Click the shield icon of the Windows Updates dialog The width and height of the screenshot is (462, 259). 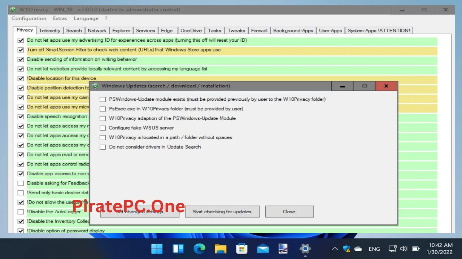tap(96, 86)
